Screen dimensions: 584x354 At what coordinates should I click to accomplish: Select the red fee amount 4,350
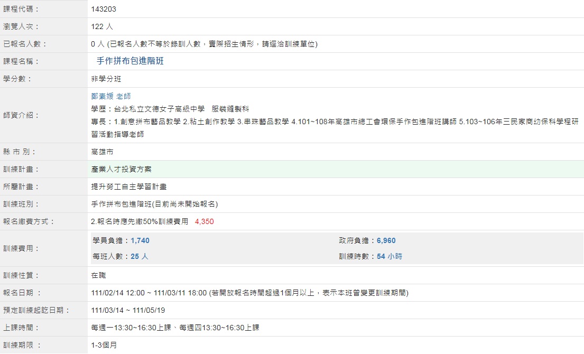point(204,222)
